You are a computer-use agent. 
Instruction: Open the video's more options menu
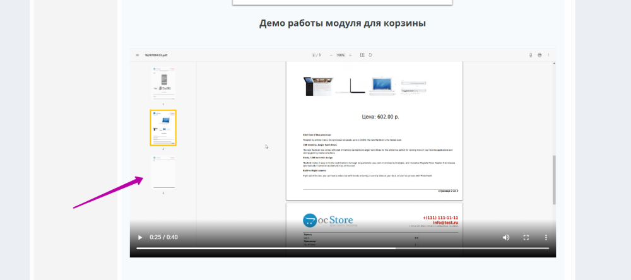[546, 237]
